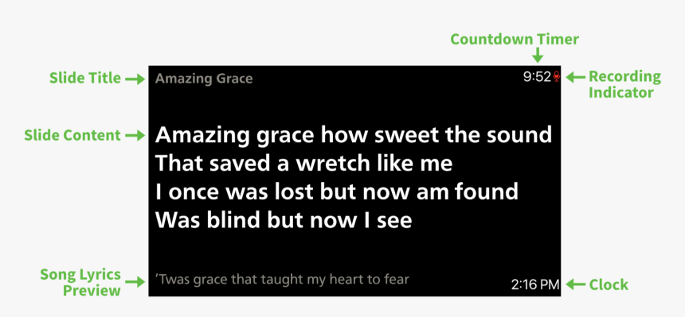Click the red microphone recording indicator
This screenshot has width=685, height=317.
click(x=556, y=77)
